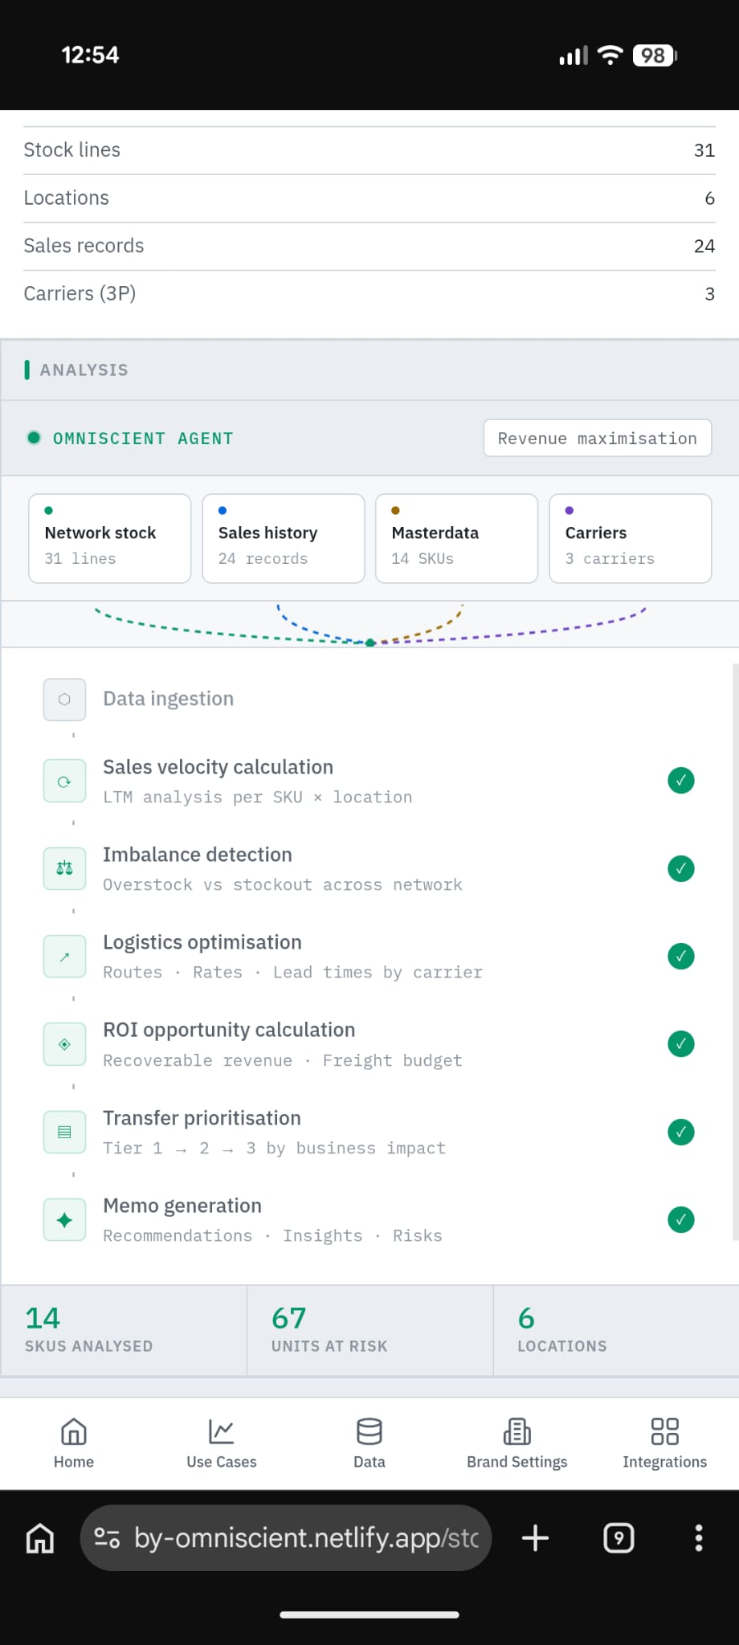Go to the Integrations tab
This screenshot has height=1645, width=739.
click(664, 1443)
